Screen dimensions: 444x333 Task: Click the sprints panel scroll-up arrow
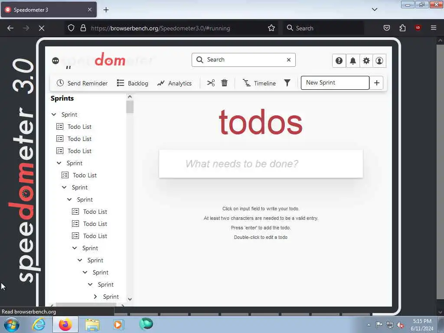click(x=130, y=97)
